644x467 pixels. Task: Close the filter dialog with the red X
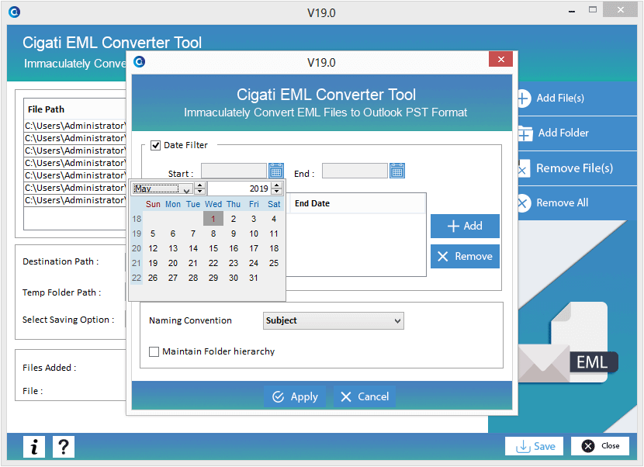[500, 59]
